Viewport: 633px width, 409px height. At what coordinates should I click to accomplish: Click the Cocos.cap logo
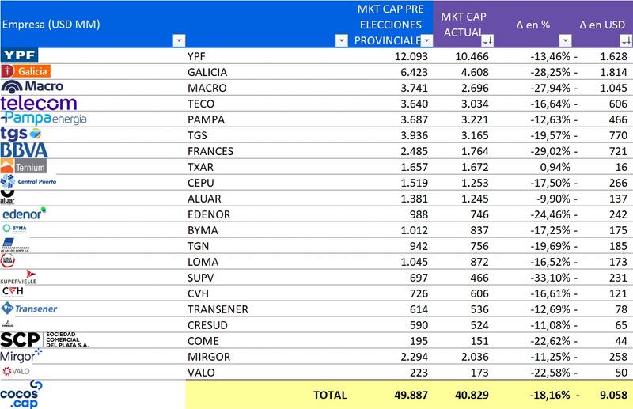[21, 393]
